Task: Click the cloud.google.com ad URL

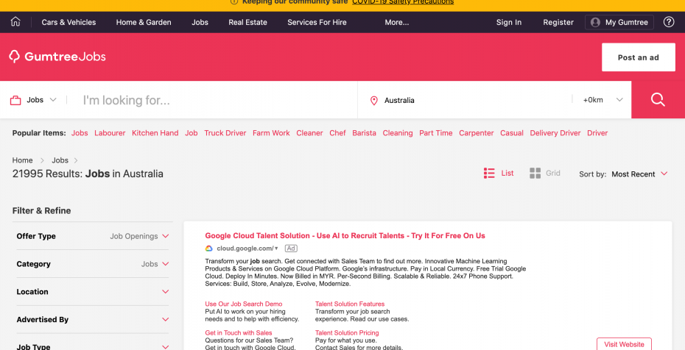Action: 245,249
